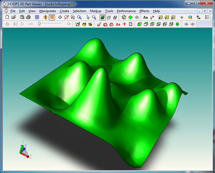Set left view green face cube
Screen dimensions: 215x173
165,24
